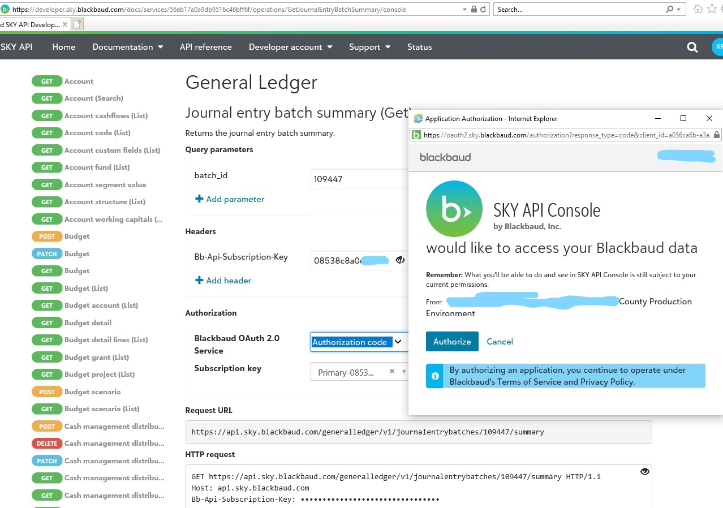723x508 pixels.
Task: Refresh the page using the address bar reload icon
Action: pos(483,10)
